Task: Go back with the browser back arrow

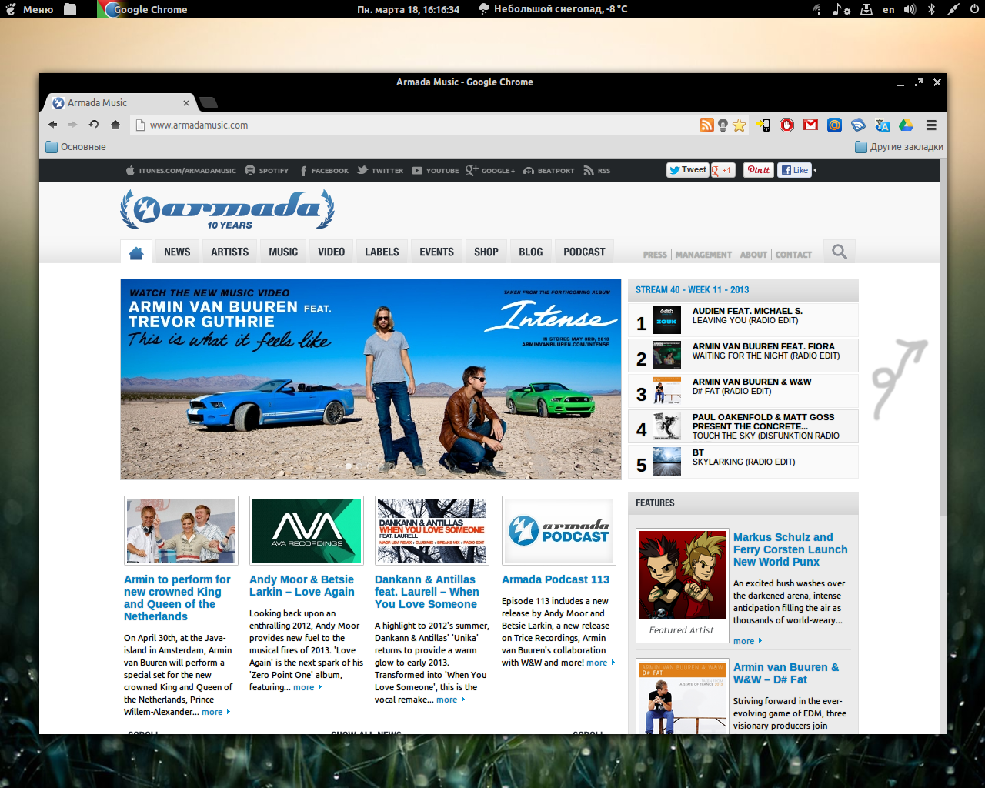Action: point(52,125)
